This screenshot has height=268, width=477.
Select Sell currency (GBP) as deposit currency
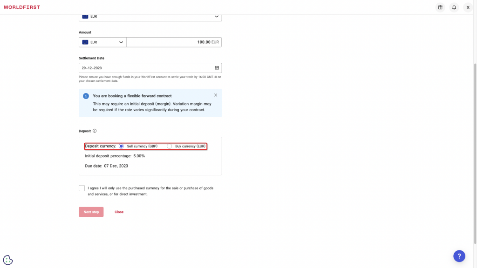[122, 146]
